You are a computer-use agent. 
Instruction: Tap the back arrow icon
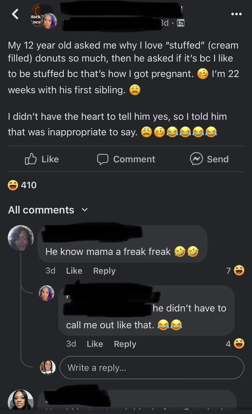click(x=15, y=14)
